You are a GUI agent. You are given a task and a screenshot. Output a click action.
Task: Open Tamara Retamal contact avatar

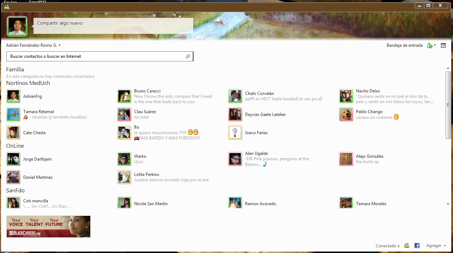tap(13, 115)
